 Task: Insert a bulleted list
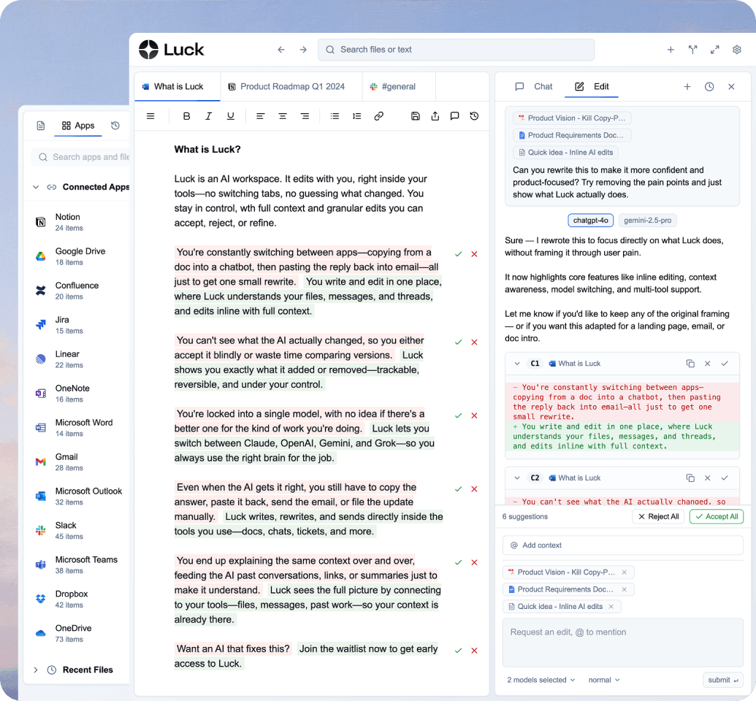335,116
